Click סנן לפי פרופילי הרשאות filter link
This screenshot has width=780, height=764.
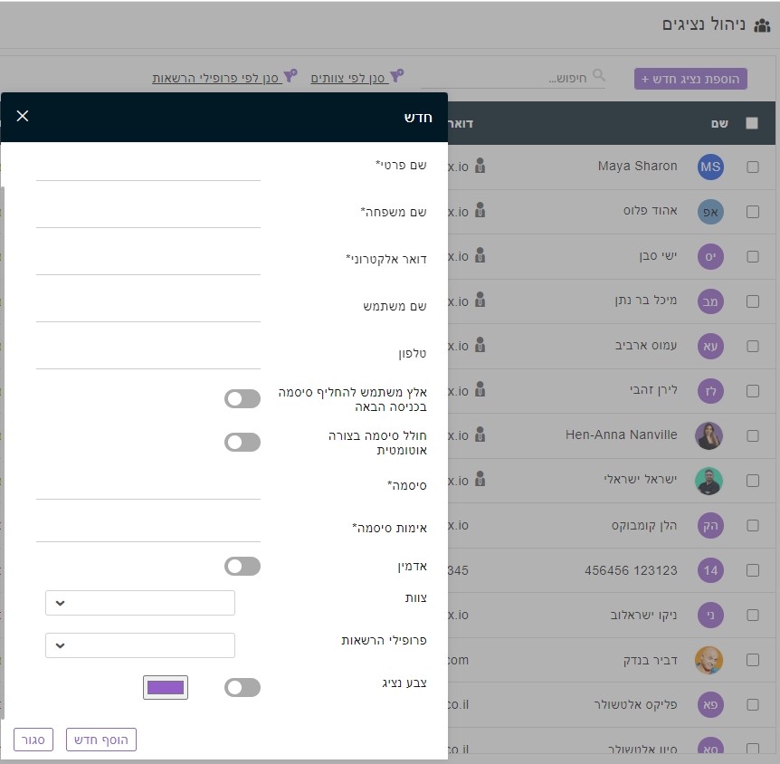(215, 78)
